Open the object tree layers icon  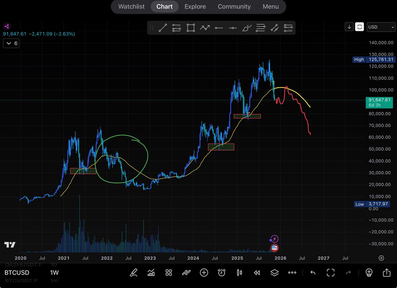[x=274, y=272]
